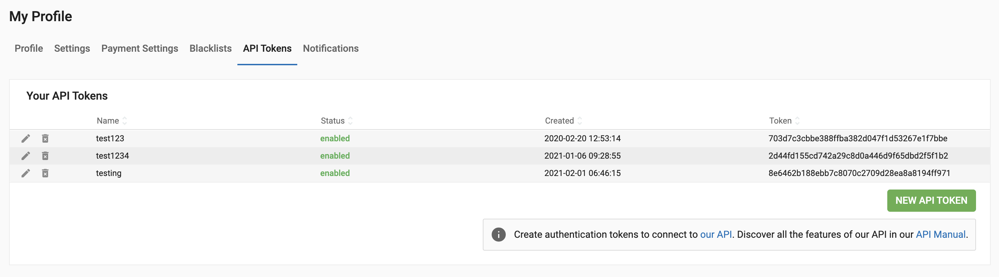Click the token value for test123
The image size is (999, 277).
click(x=858, y=138)
